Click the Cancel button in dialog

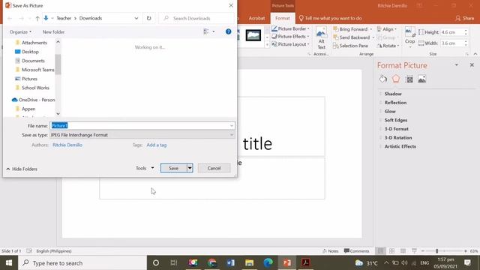coord(214,168)
